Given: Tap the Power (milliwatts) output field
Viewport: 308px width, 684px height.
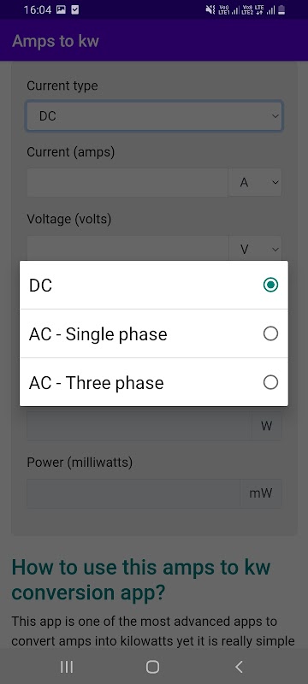Looking at the screenshot, I should click(133, 493).
